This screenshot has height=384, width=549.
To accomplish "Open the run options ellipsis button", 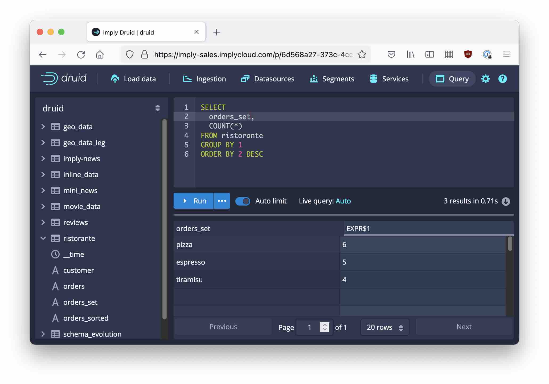I will pyautogui.click(x=222, y=201).
